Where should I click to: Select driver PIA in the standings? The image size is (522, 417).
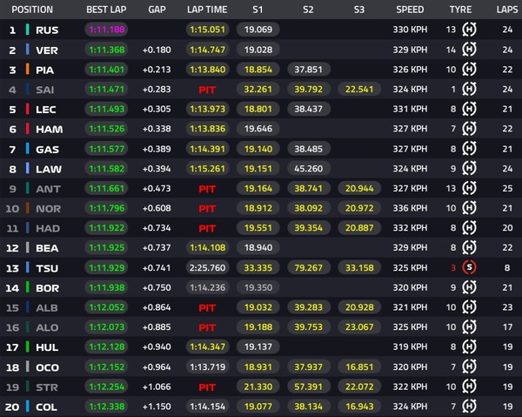tap(44, 70)
